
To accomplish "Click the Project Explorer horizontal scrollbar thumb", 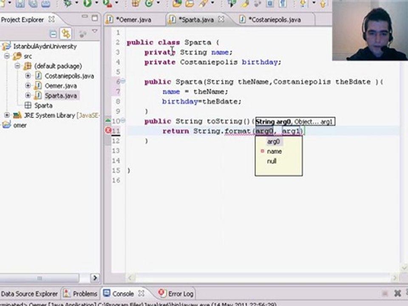I will pyautogui.click(x=40, y=278).
